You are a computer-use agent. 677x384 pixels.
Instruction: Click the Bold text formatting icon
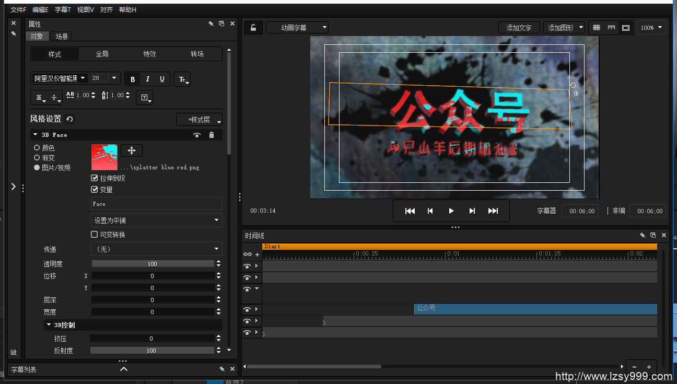(x=133, y=79)
